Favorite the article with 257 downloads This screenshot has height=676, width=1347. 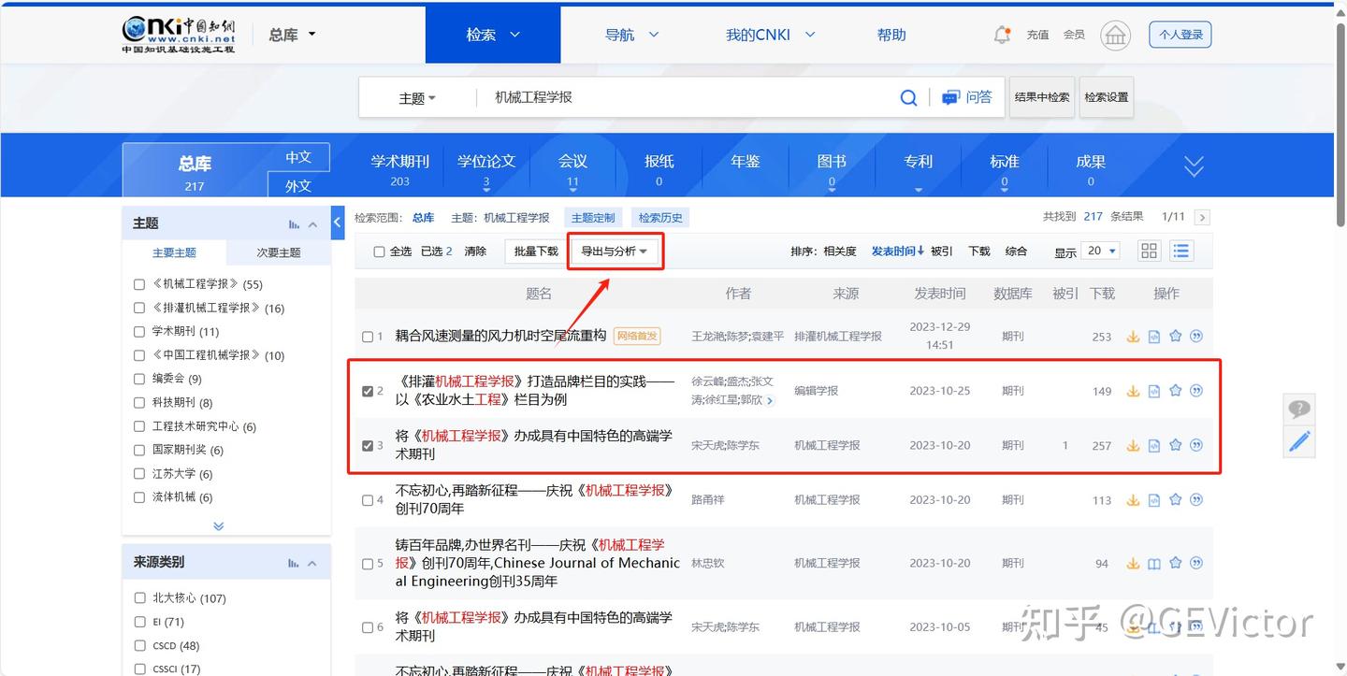tap(1176, 446)
